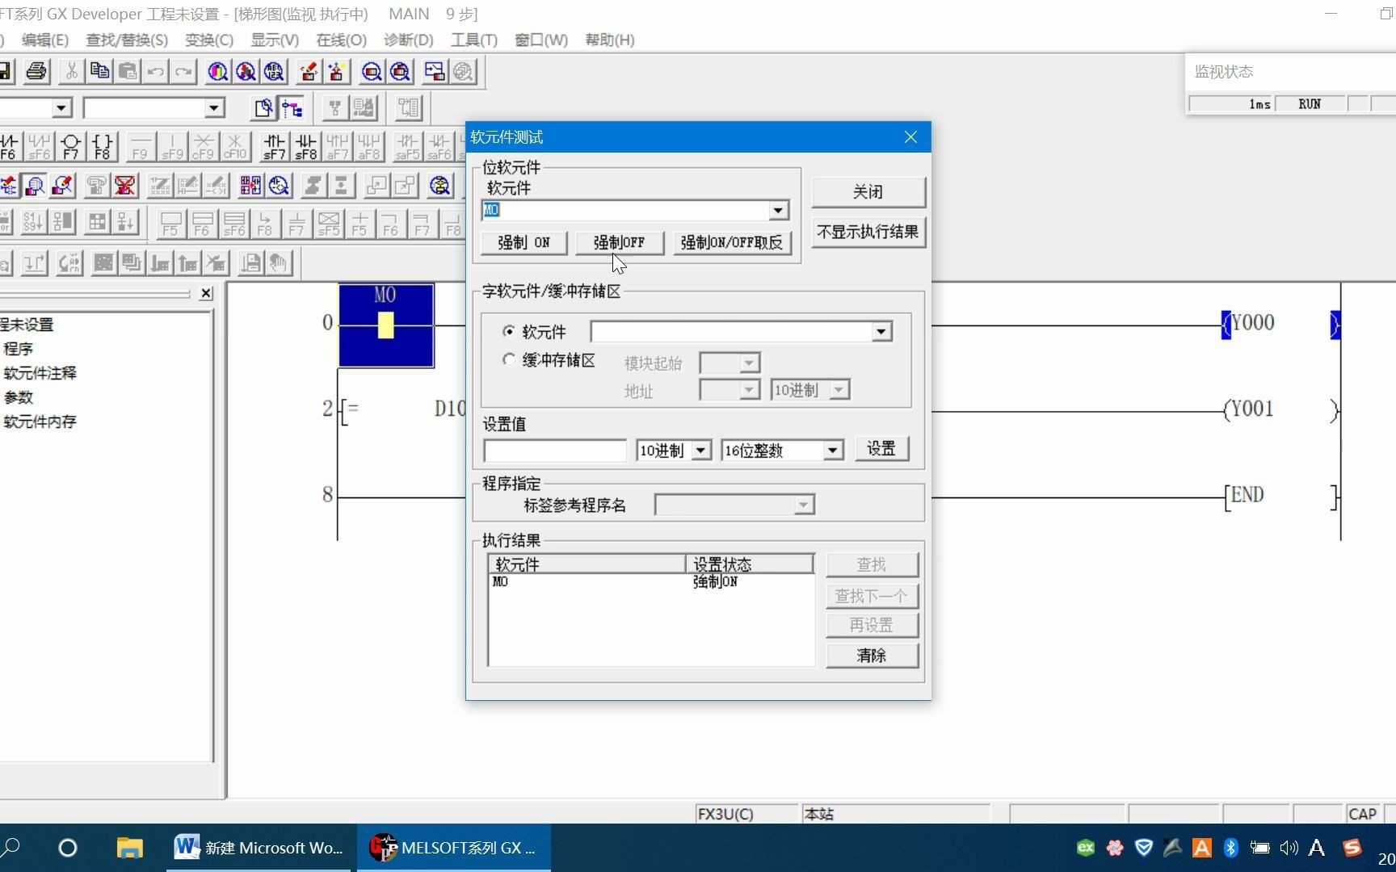Click inside the 设置值 input field
Image resolution: width=1396 pixels, height=872 pixels.
click(554, 451)
